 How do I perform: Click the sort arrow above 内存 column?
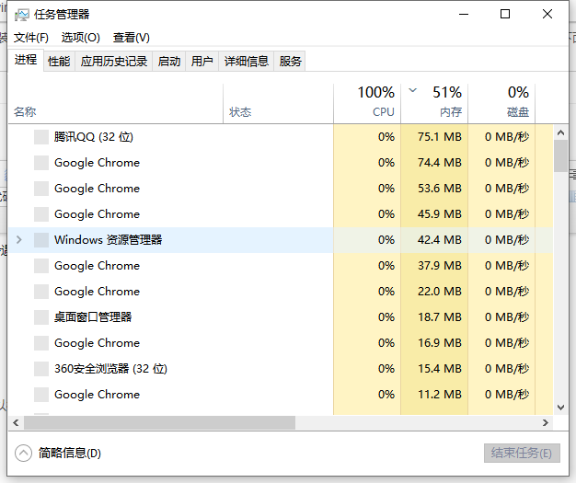pyautogui.click(x=412, y=91)
